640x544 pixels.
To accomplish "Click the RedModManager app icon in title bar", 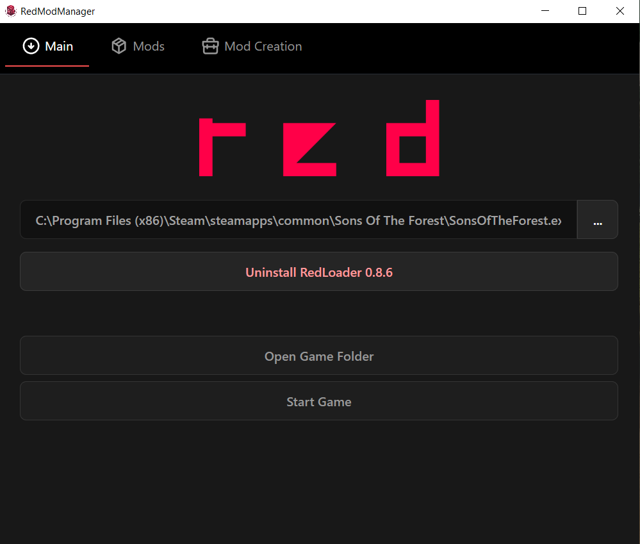I will [x=11, y=11].
